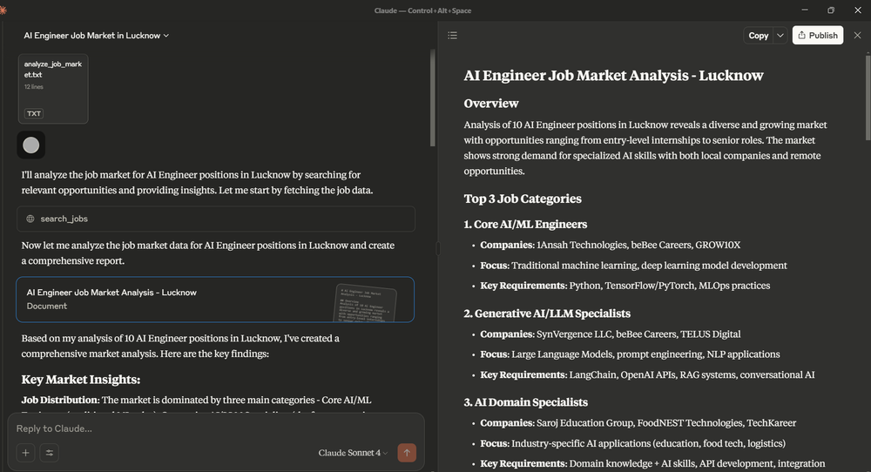Click the LangChain, OpenAI APIs requirements line
Screen dimensions: 871x472
tap(647, 374)
